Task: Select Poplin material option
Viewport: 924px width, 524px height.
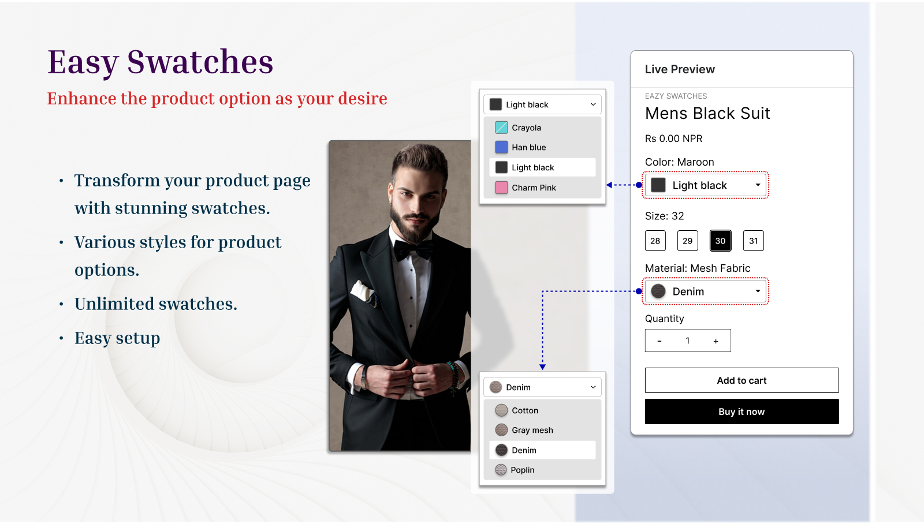Action: point(542,470)
